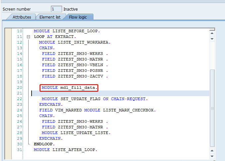Click the CHAIN statement on line 13
Image resolution: width=225 pixels, height=161 pixels.
click(47, 48)
